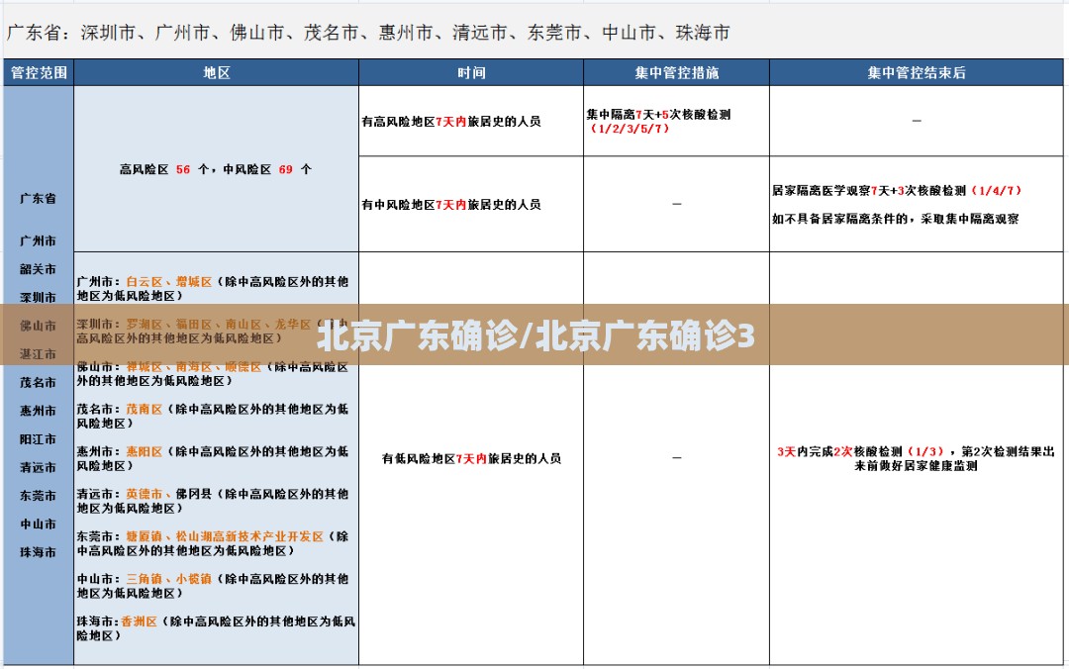Click the 广东省 city list title row
1069x669 pixels.
coord(368,33)
